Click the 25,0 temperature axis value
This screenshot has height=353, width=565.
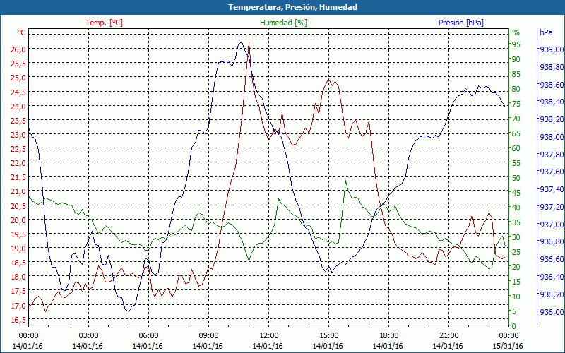(x=19, y=78)
